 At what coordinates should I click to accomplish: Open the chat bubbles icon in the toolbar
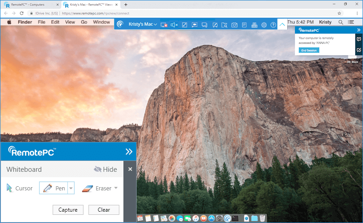[x=204, y=25]
